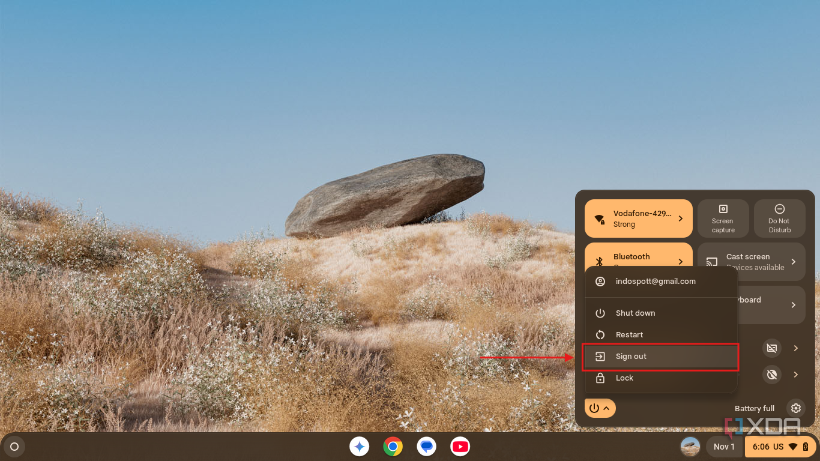Launch Gemini from the shelf
The height and width of the screenshot is (461, 820).
point(360,447)
